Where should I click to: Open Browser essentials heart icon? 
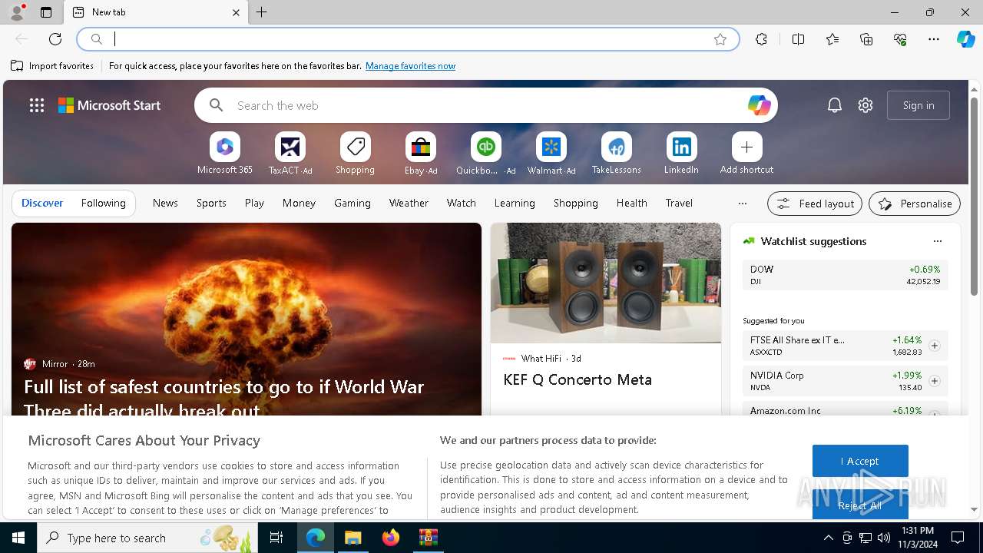pos(900,39)
